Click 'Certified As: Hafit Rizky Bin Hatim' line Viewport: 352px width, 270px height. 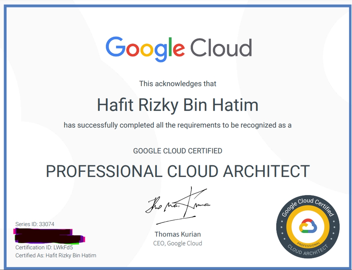click(56, 255)
